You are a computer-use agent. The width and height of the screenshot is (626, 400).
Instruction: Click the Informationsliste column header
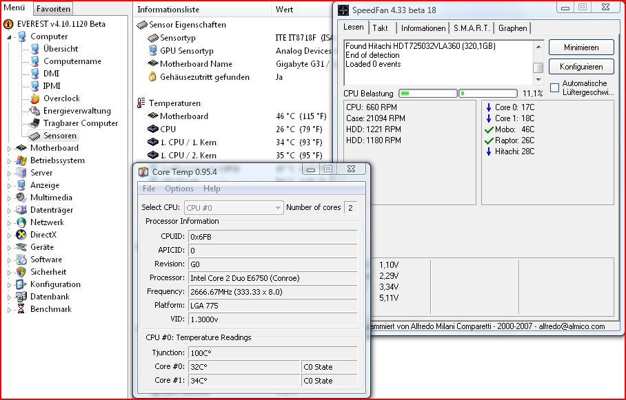pos(202,10)
